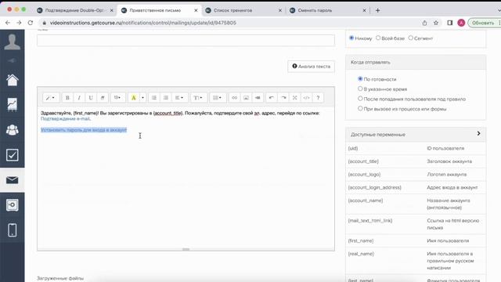Open the sales safe sidebar icon
Screen dimensions: 501x282
[13, 205]
